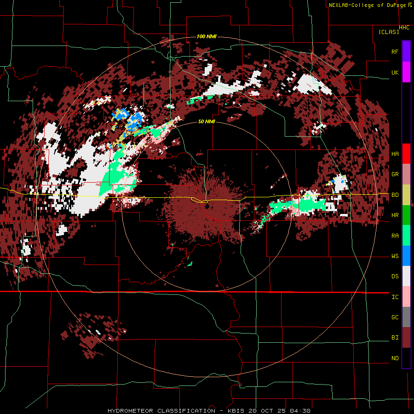Click the DS legend label

click(x=395, y=276)
